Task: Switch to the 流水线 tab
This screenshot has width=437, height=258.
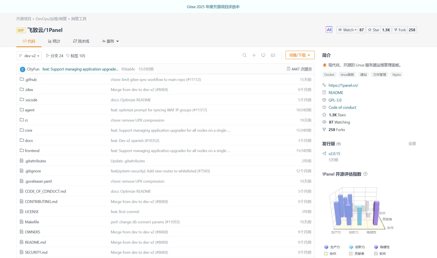Action: point(81,41)
